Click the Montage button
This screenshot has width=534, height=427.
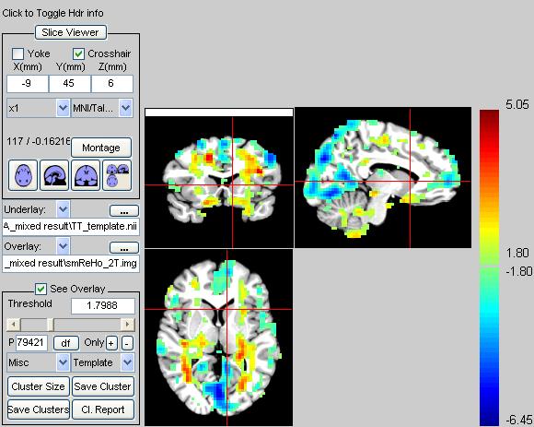101,148
